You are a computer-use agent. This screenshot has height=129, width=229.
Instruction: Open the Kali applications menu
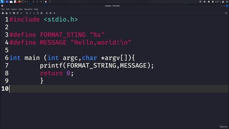pyautogui.click(x=2, y=2)
